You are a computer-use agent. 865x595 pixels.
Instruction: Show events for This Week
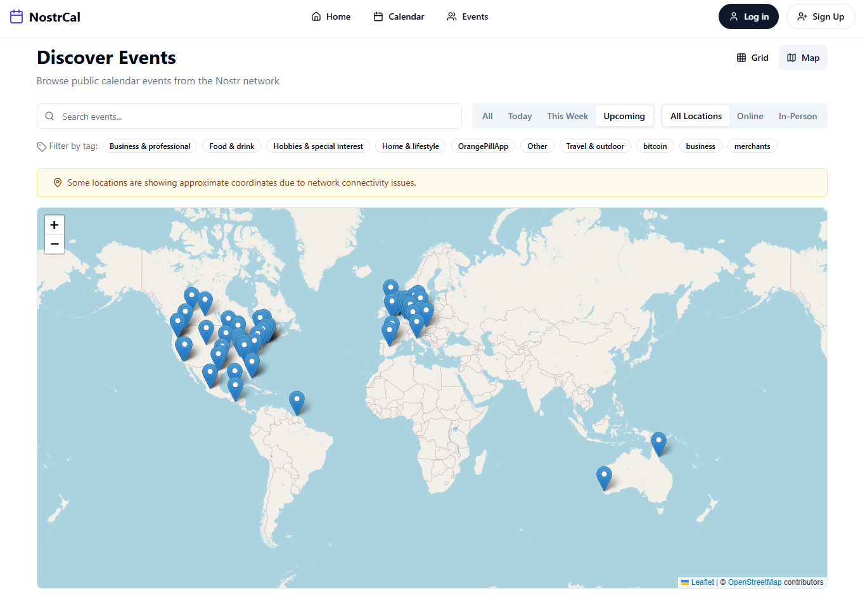567,116
